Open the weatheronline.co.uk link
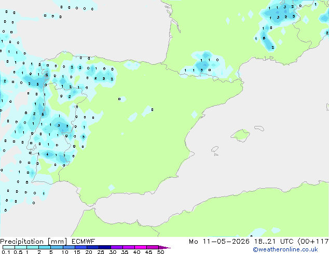Screen dimensions: 329x254 (285, 249)
